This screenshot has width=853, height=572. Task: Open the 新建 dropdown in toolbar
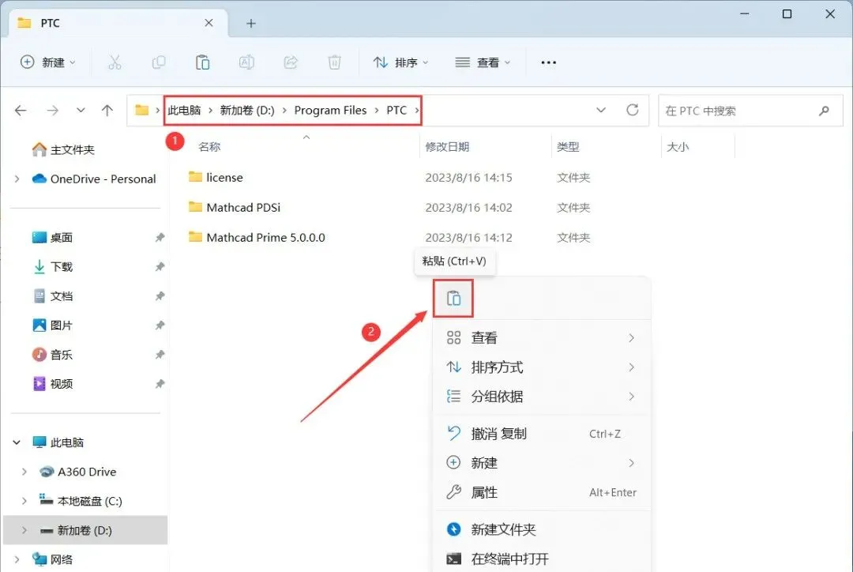pyautogui.click(x=48, y=62)
